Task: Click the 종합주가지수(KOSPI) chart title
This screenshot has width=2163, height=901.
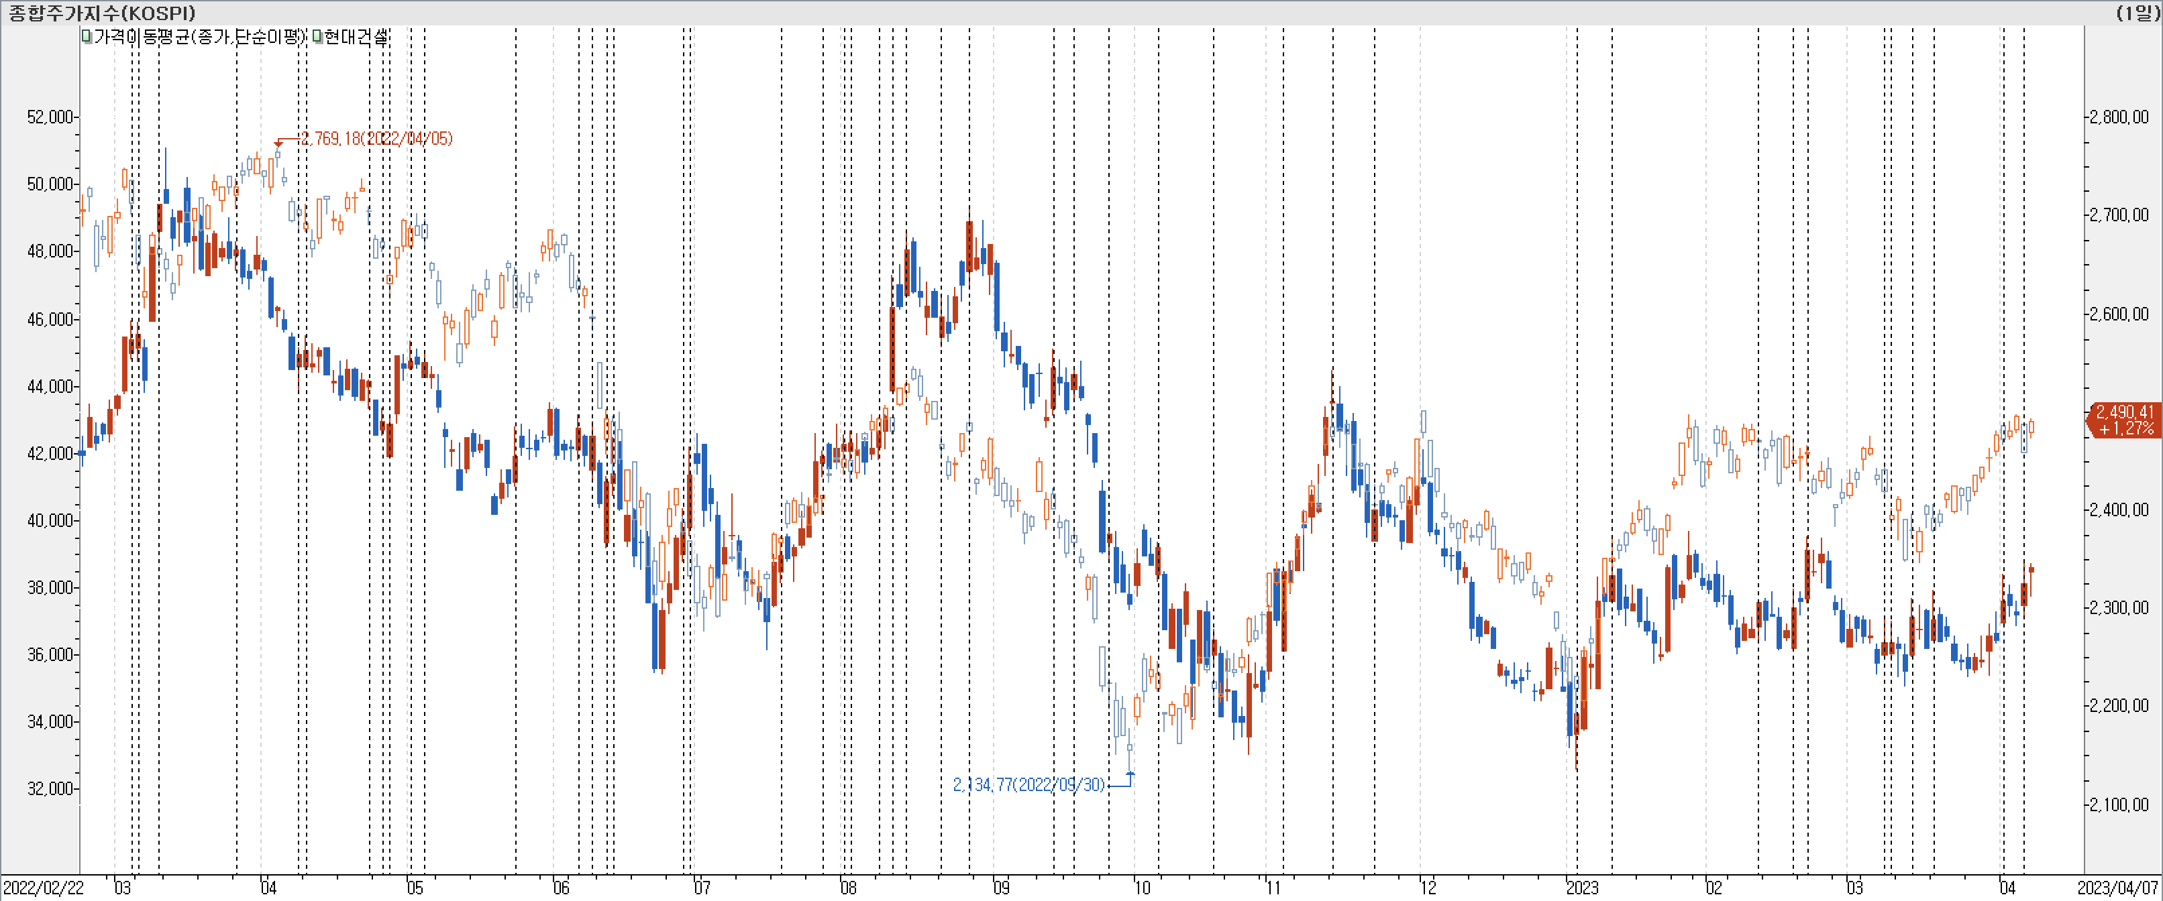Action: coord(101,13)
